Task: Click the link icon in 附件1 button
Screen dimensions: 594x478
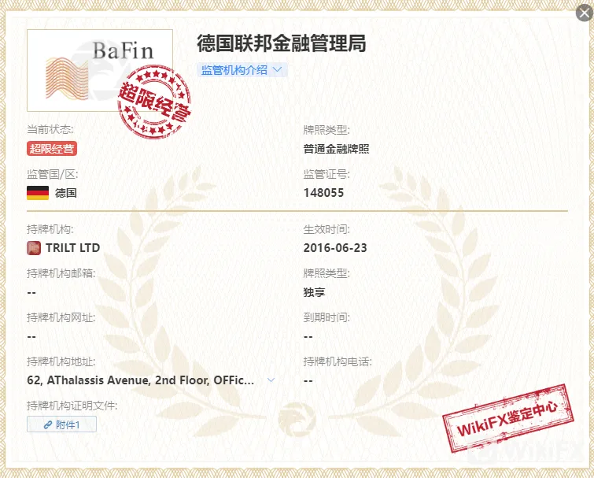Action: coord(48,425)
